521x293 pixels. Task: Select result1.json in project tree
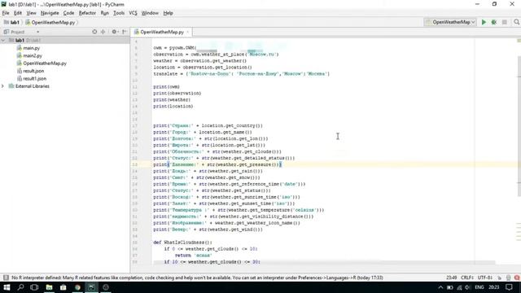tap(34, 78)
